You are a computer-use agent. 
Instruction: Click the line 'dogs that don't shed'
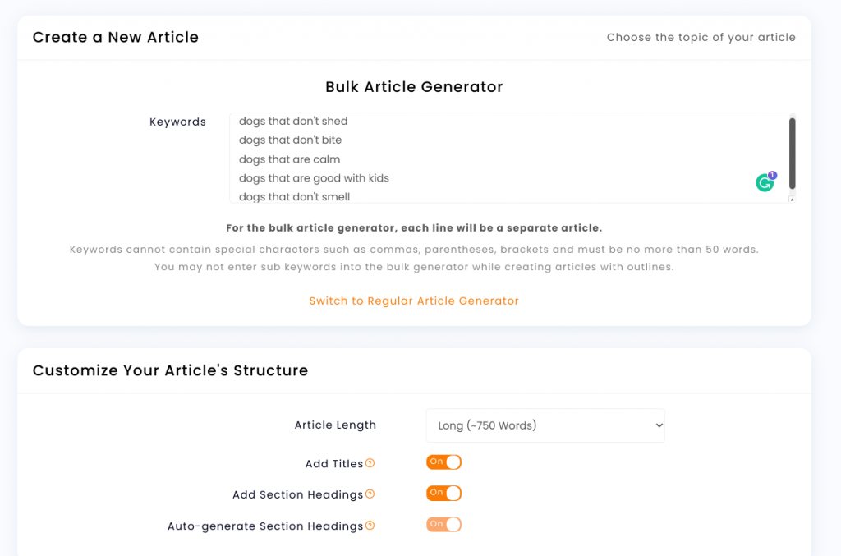click(293, 122)
